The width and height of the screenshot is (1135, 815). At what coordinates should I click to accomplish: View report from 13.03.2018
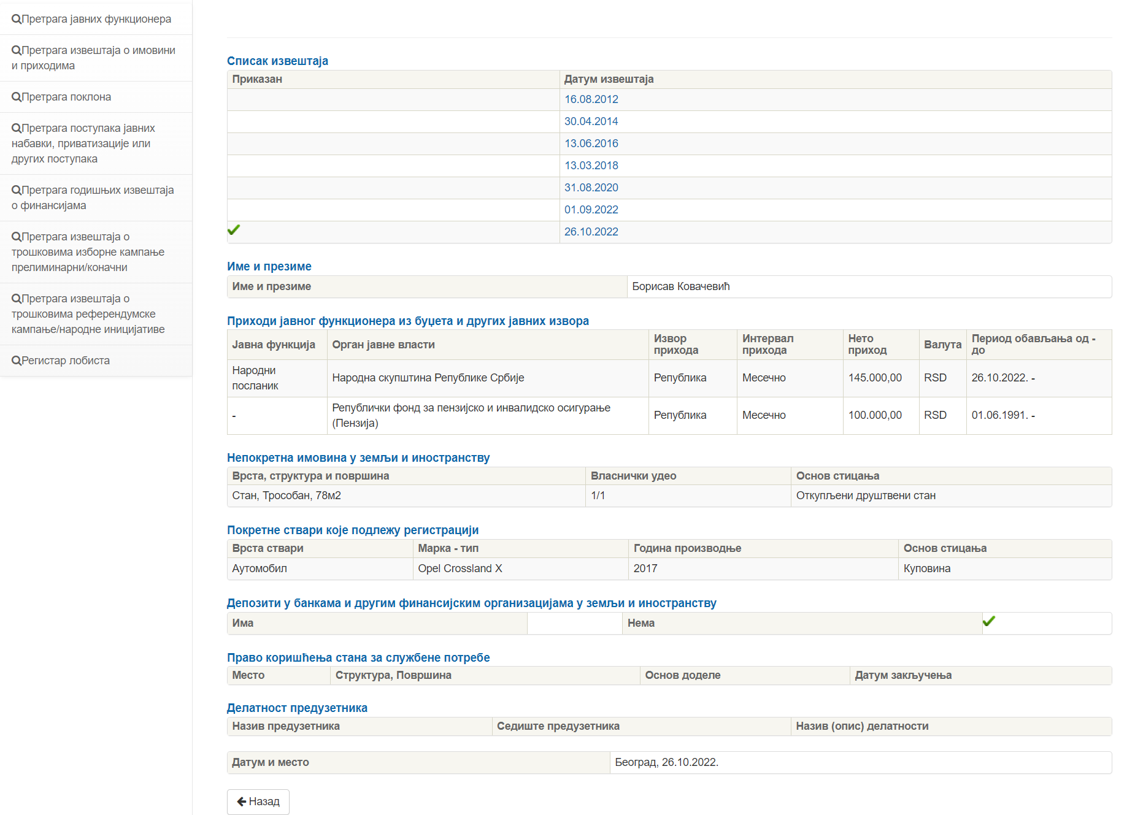click(x=591, y=166)
